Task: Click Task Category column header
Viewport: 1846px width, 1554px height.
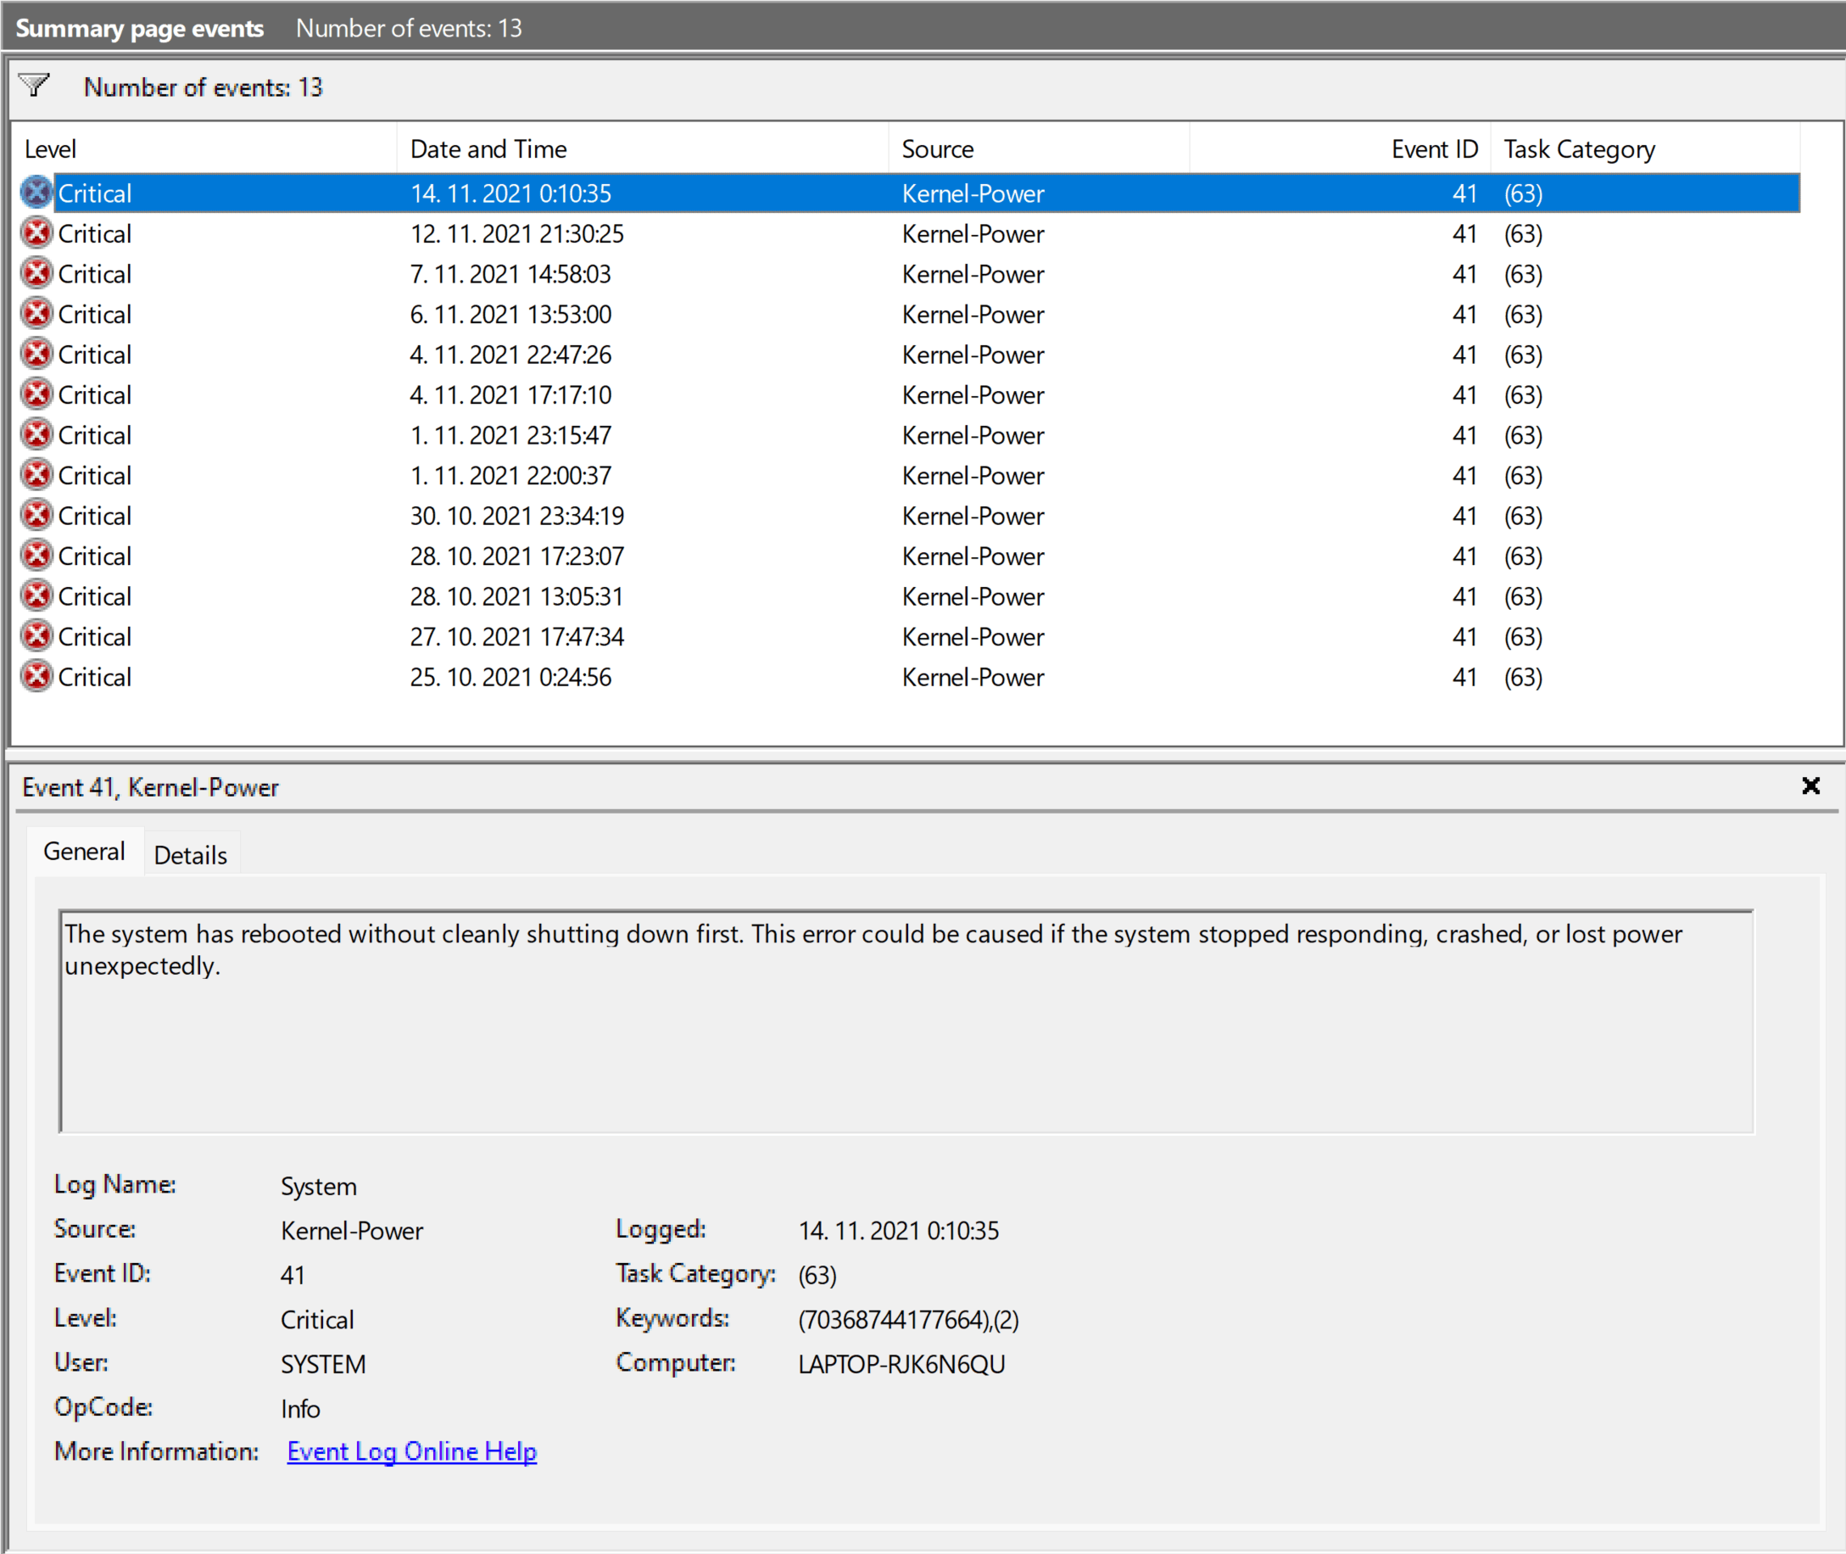Action: pyautogui.click(x=1579, y=149)
